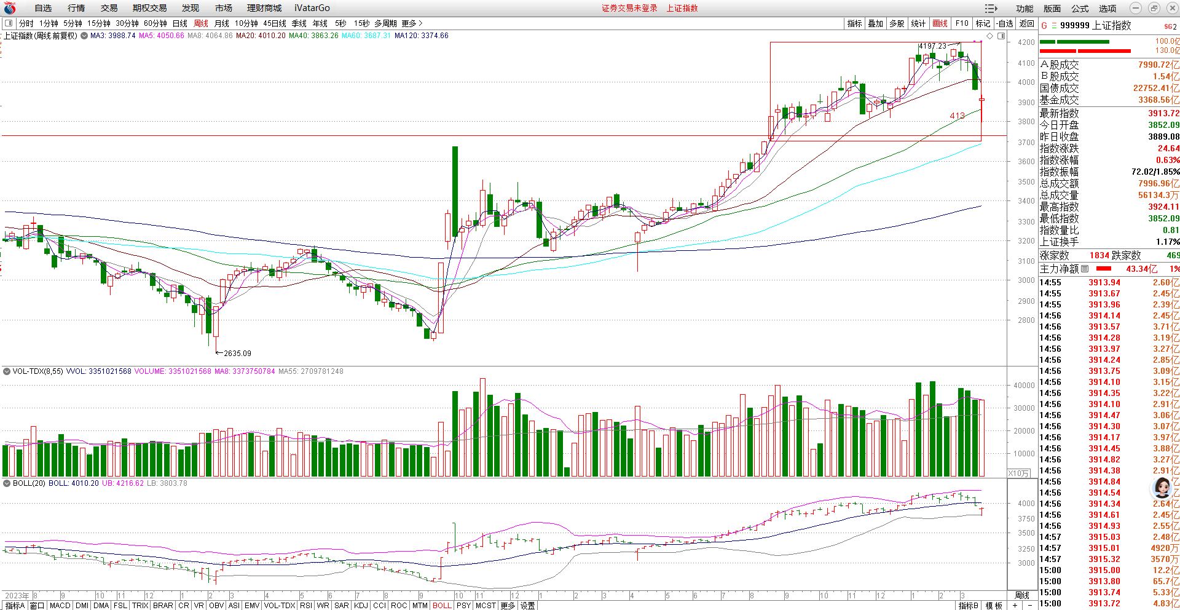The image size is (1180, 610).
Task: Enable the 画线 drawing tool toggle
Action: 940,23
